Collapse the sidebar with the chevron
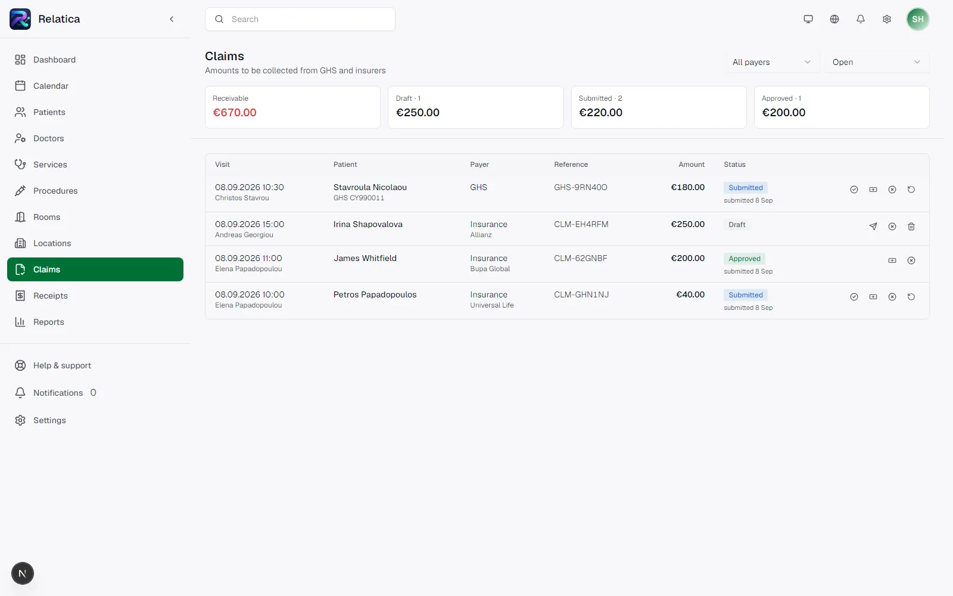This screenshot has height=596, width=953. coord(172,19)
